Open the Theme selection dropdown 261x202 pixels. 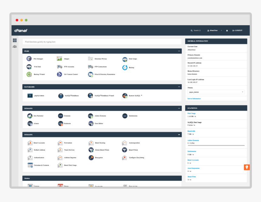(x=216, y=92)
